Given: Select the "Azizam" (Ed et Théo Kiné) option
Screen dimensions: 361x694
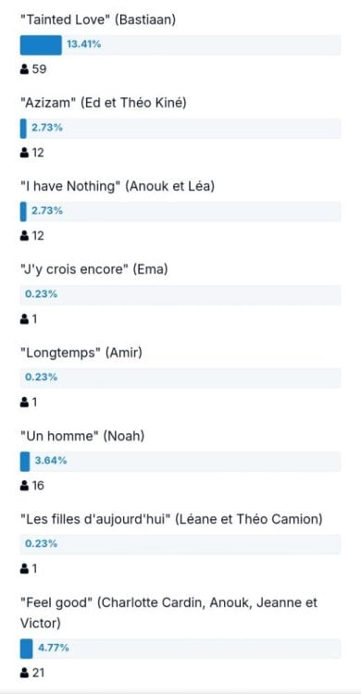Looking at the screenshot, I should (103, 103).
